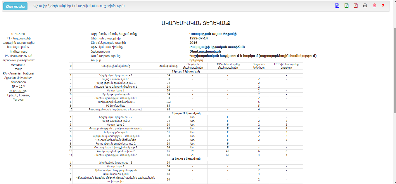Go to Գլխավոր breadcrumb link
This screenshot has height=184, width=396.
click(x=40, y=6)
